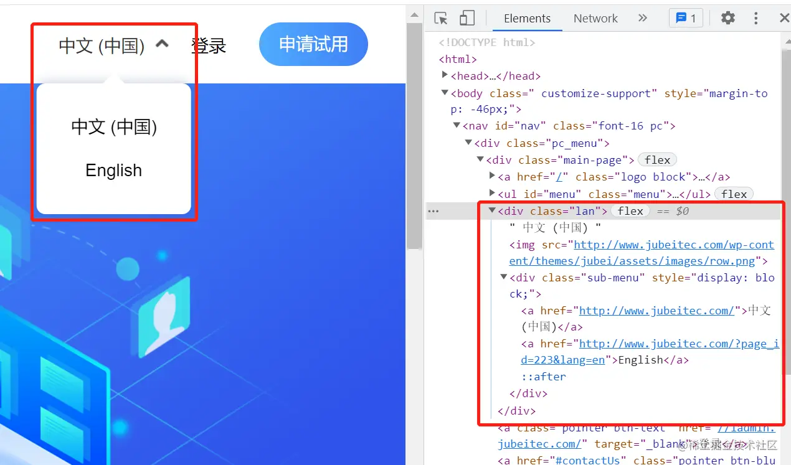Click the flex badge next to ul menu

pos(734,194)
